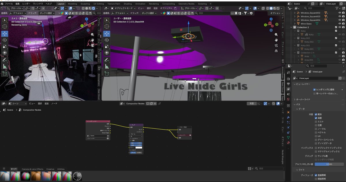Create new ViewLayer with the copy icon

pyautogui.click(x=340, y=78)
